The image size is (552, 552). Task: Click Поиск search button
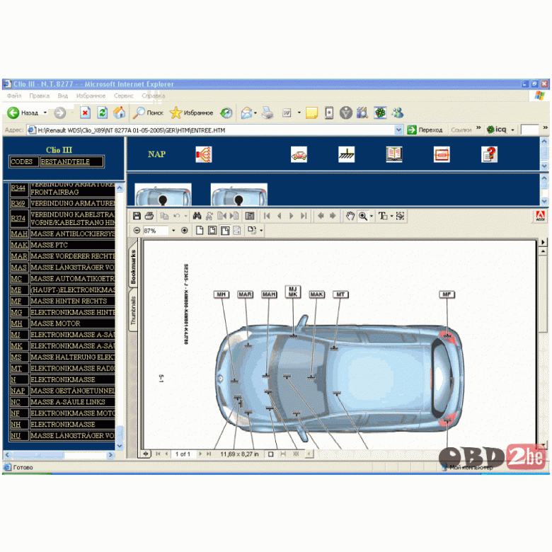(148, 113)
